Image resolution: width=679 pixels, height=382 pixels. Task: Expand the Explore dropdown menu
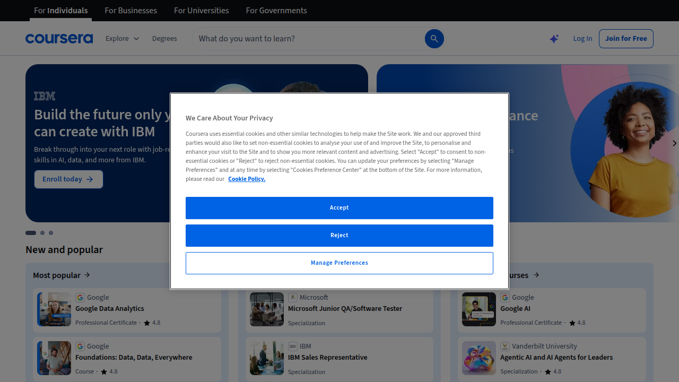point(123,39)
